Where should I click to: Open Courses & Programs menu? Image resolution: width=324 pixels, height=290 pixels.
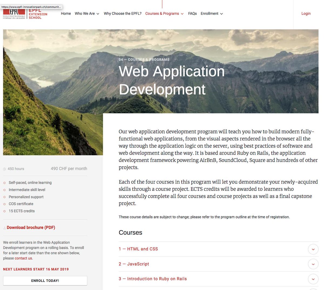(x=162, y=13)
